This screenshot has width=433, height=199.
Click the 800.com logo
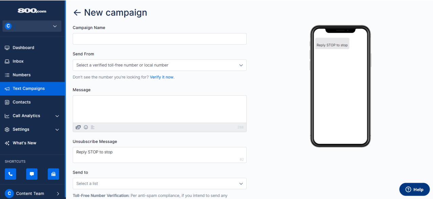click(32, 11)
